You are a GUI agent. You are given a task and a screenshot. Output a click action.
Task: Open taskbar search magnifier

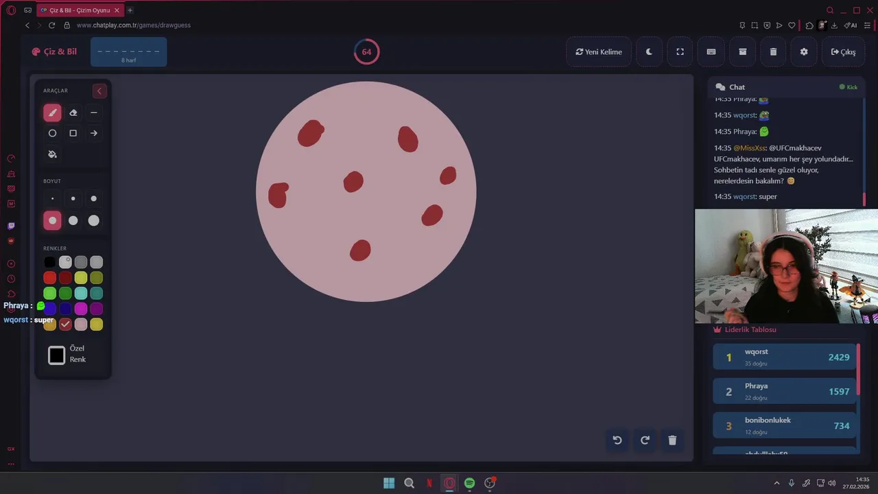(x=410, y=483)
